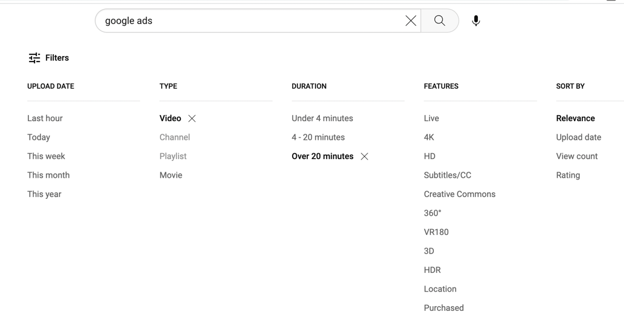Clear the search box with the X icon

pyautogui.click(x=411, y=20)
